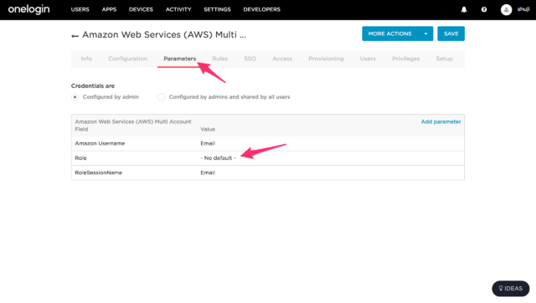Open the DEVELOPERS menu
536x303 pixels.
262,9
